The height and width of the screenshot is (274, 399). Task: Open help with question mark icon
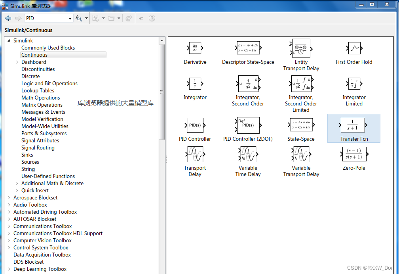[x=152, y=18]
